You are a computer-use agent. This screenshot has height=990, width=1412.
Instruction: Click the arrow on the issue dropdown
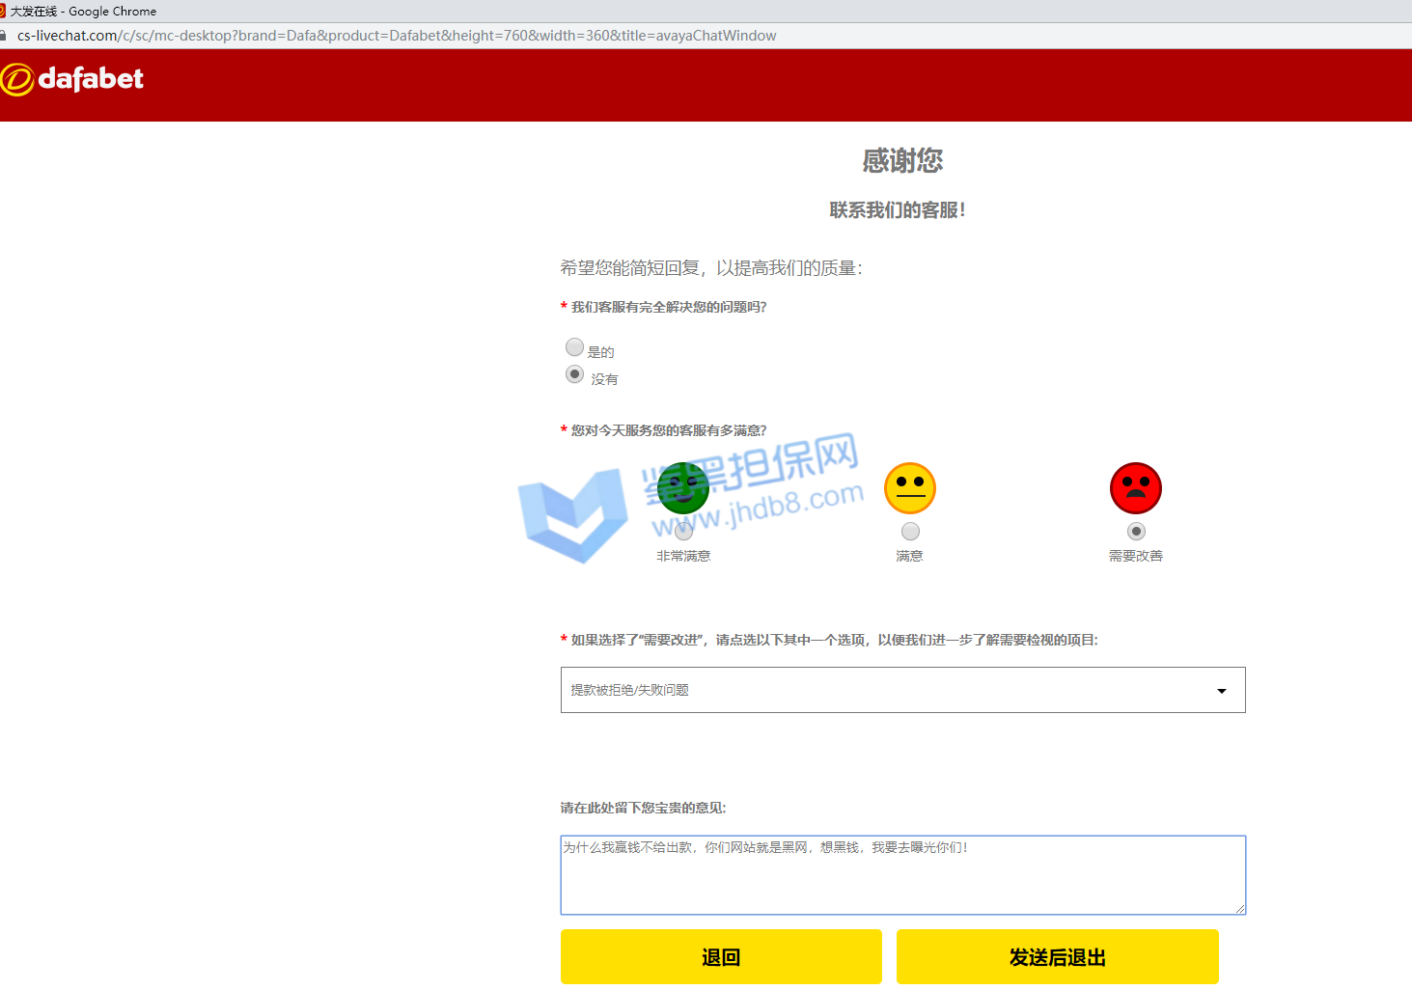pos(1222,691)
